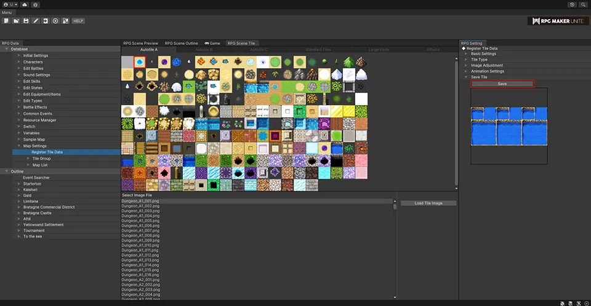This screenshot has width=591, height=306.
Task: Open the history clock icon
Action: click(573, 4)
